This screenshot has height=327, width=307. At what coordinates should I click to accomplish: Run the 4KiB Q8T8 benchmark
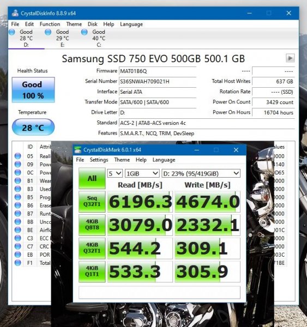(x=92, y=225)
